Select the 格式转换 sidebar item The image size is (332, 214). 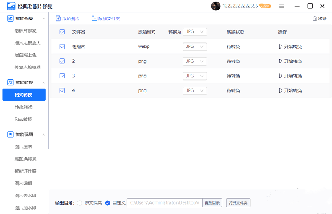(24, 95)
